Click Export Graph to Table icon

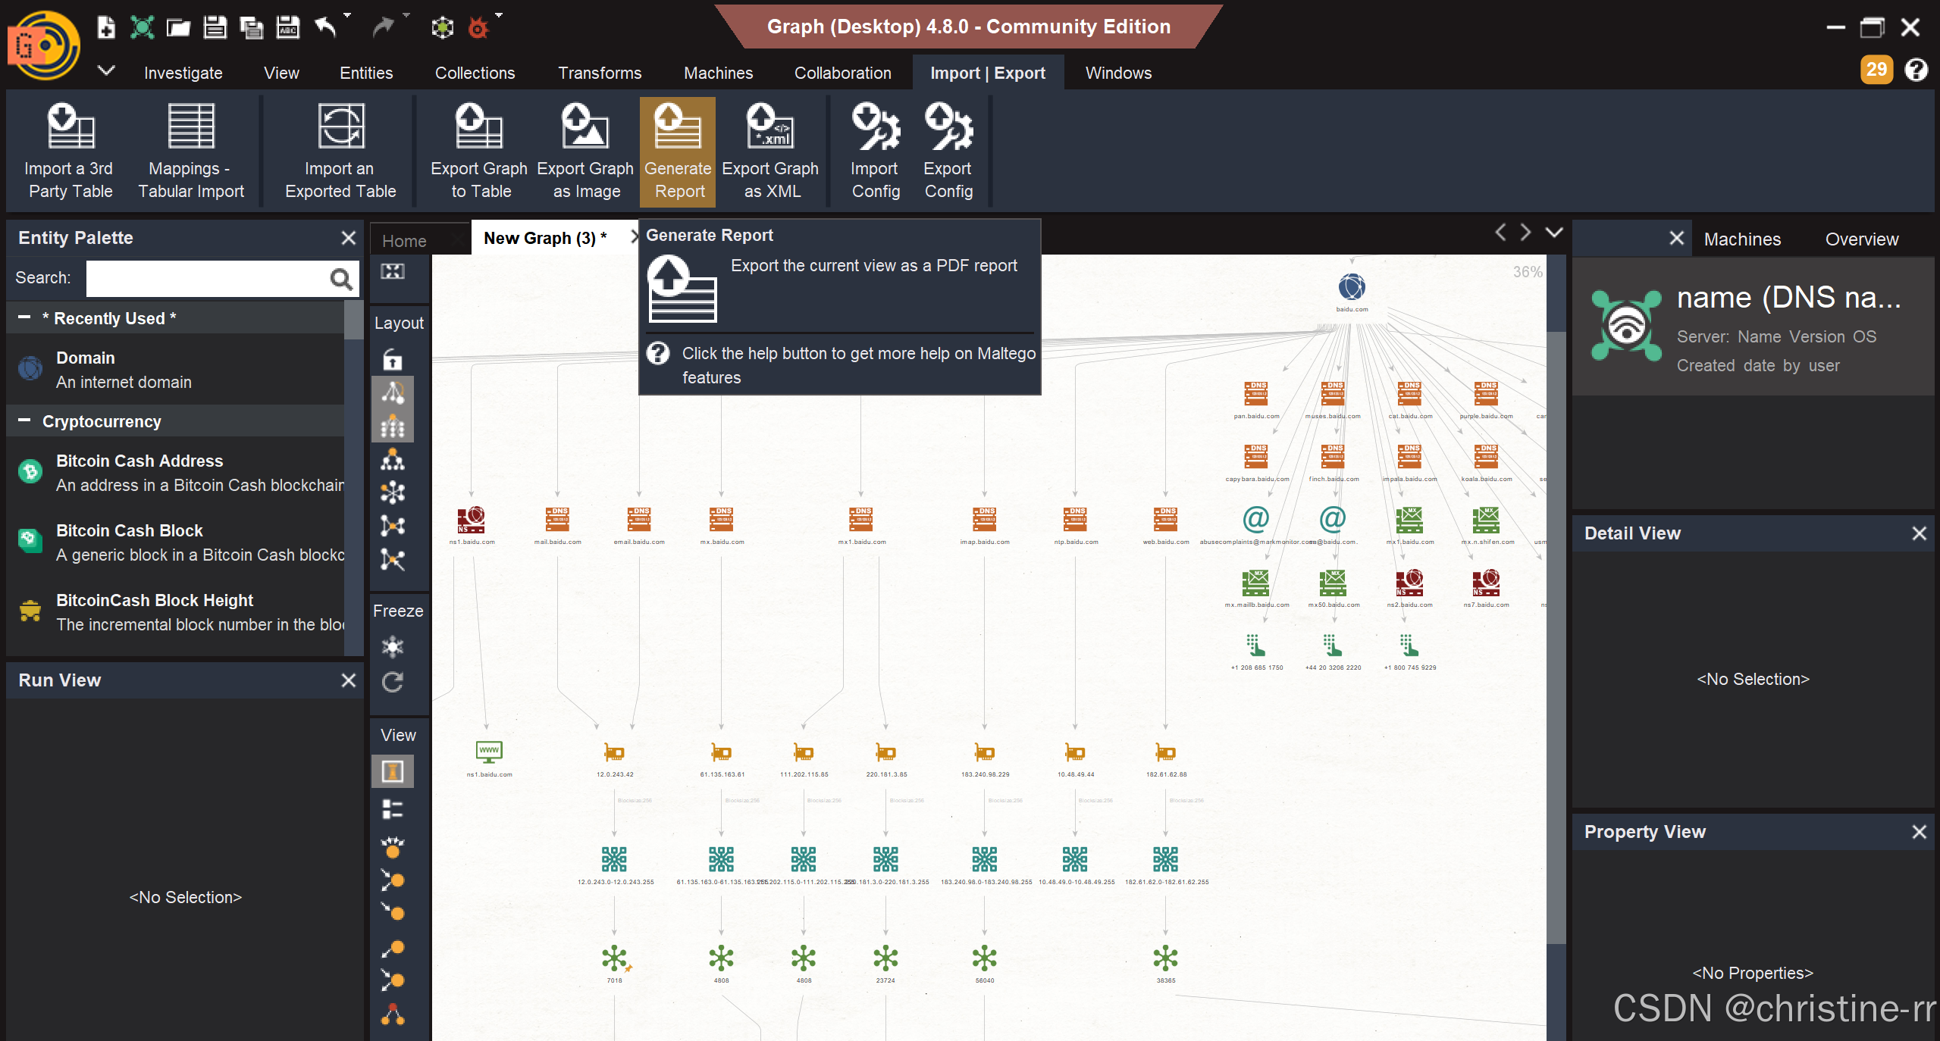point(478,127)
